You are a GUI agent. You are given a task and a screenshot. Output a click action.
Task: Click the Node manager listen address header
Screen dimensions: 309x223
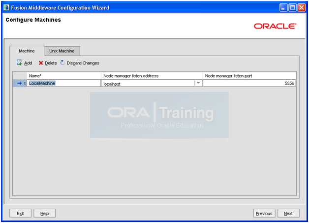152,76
